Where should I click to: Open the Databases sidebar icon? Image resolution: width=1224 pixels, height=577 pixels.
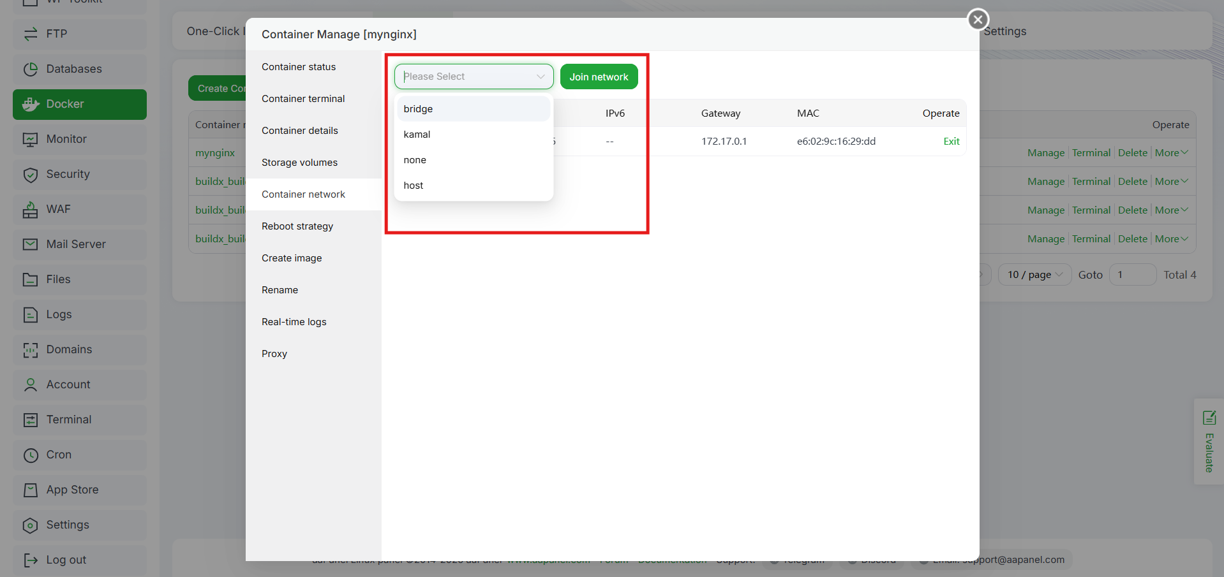pos(31,69)
